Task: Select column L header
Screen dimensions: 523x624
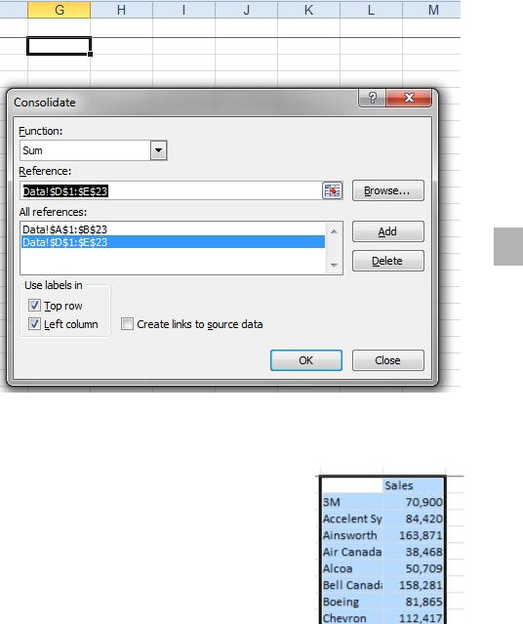Action: click(x=371, y=10)
